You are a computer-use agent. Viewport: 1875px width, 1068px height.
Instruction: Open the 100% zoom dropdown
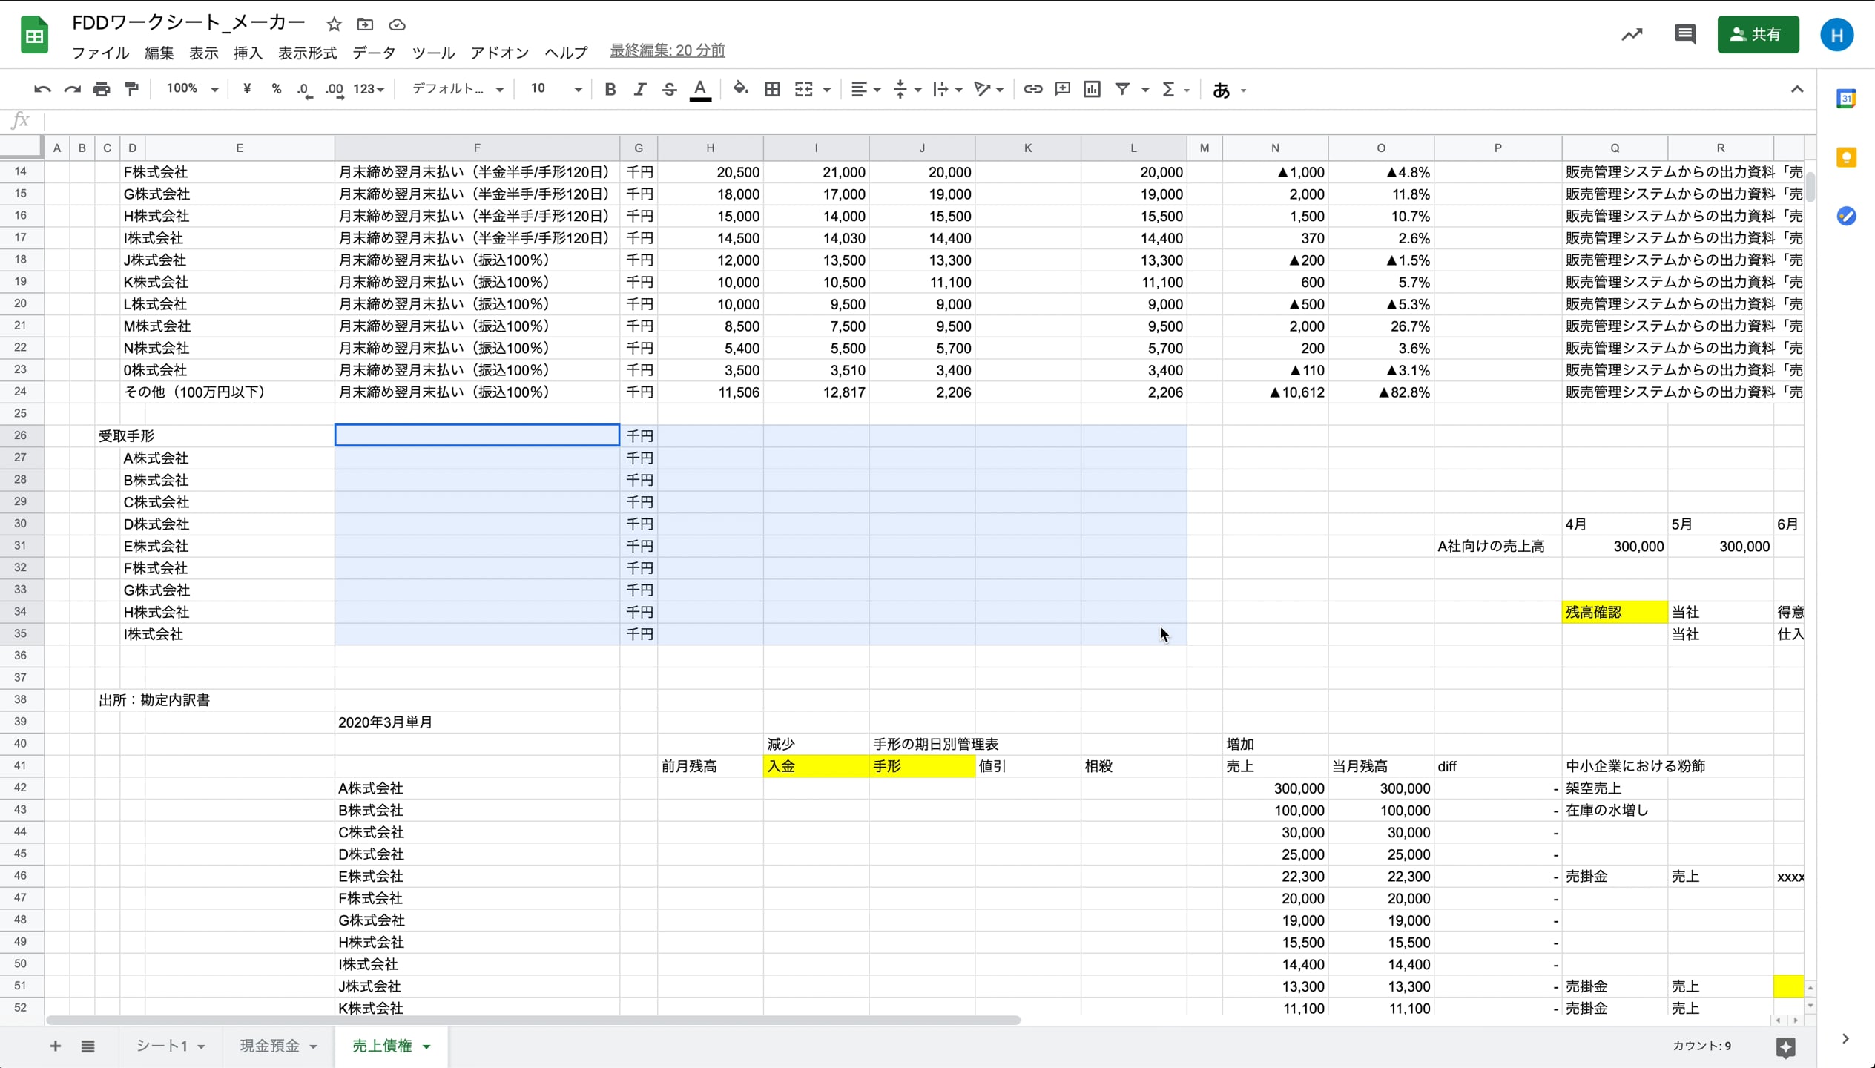coord(191,89)
